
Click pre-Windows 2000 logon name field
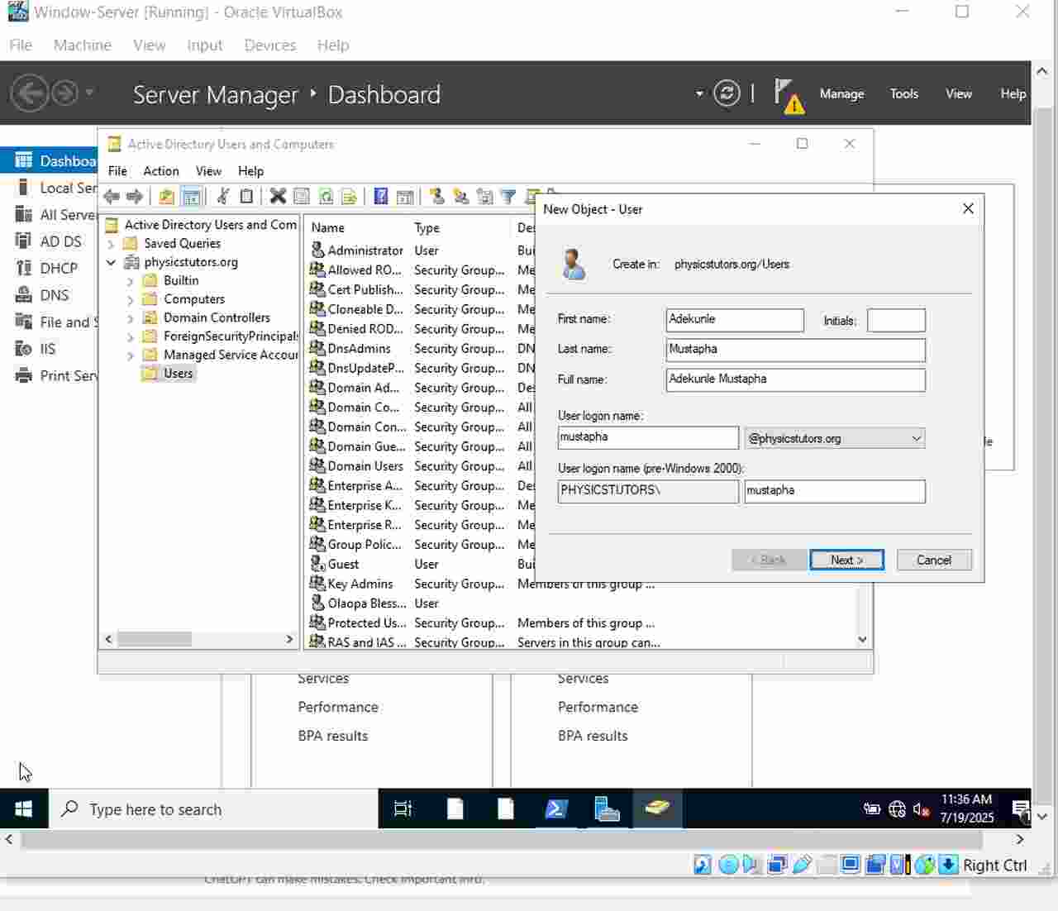coord(834,491)
